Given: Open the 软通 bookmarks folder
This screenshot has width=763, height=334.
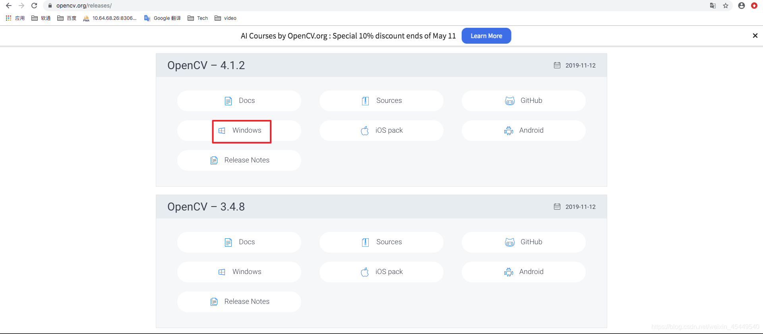Looking at the screenshot, I should coord(41,18).
